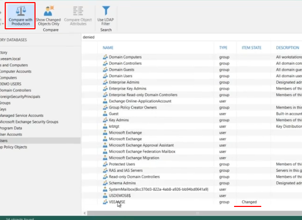Click 'Built-in account' description of Guest

pos(289,114)
